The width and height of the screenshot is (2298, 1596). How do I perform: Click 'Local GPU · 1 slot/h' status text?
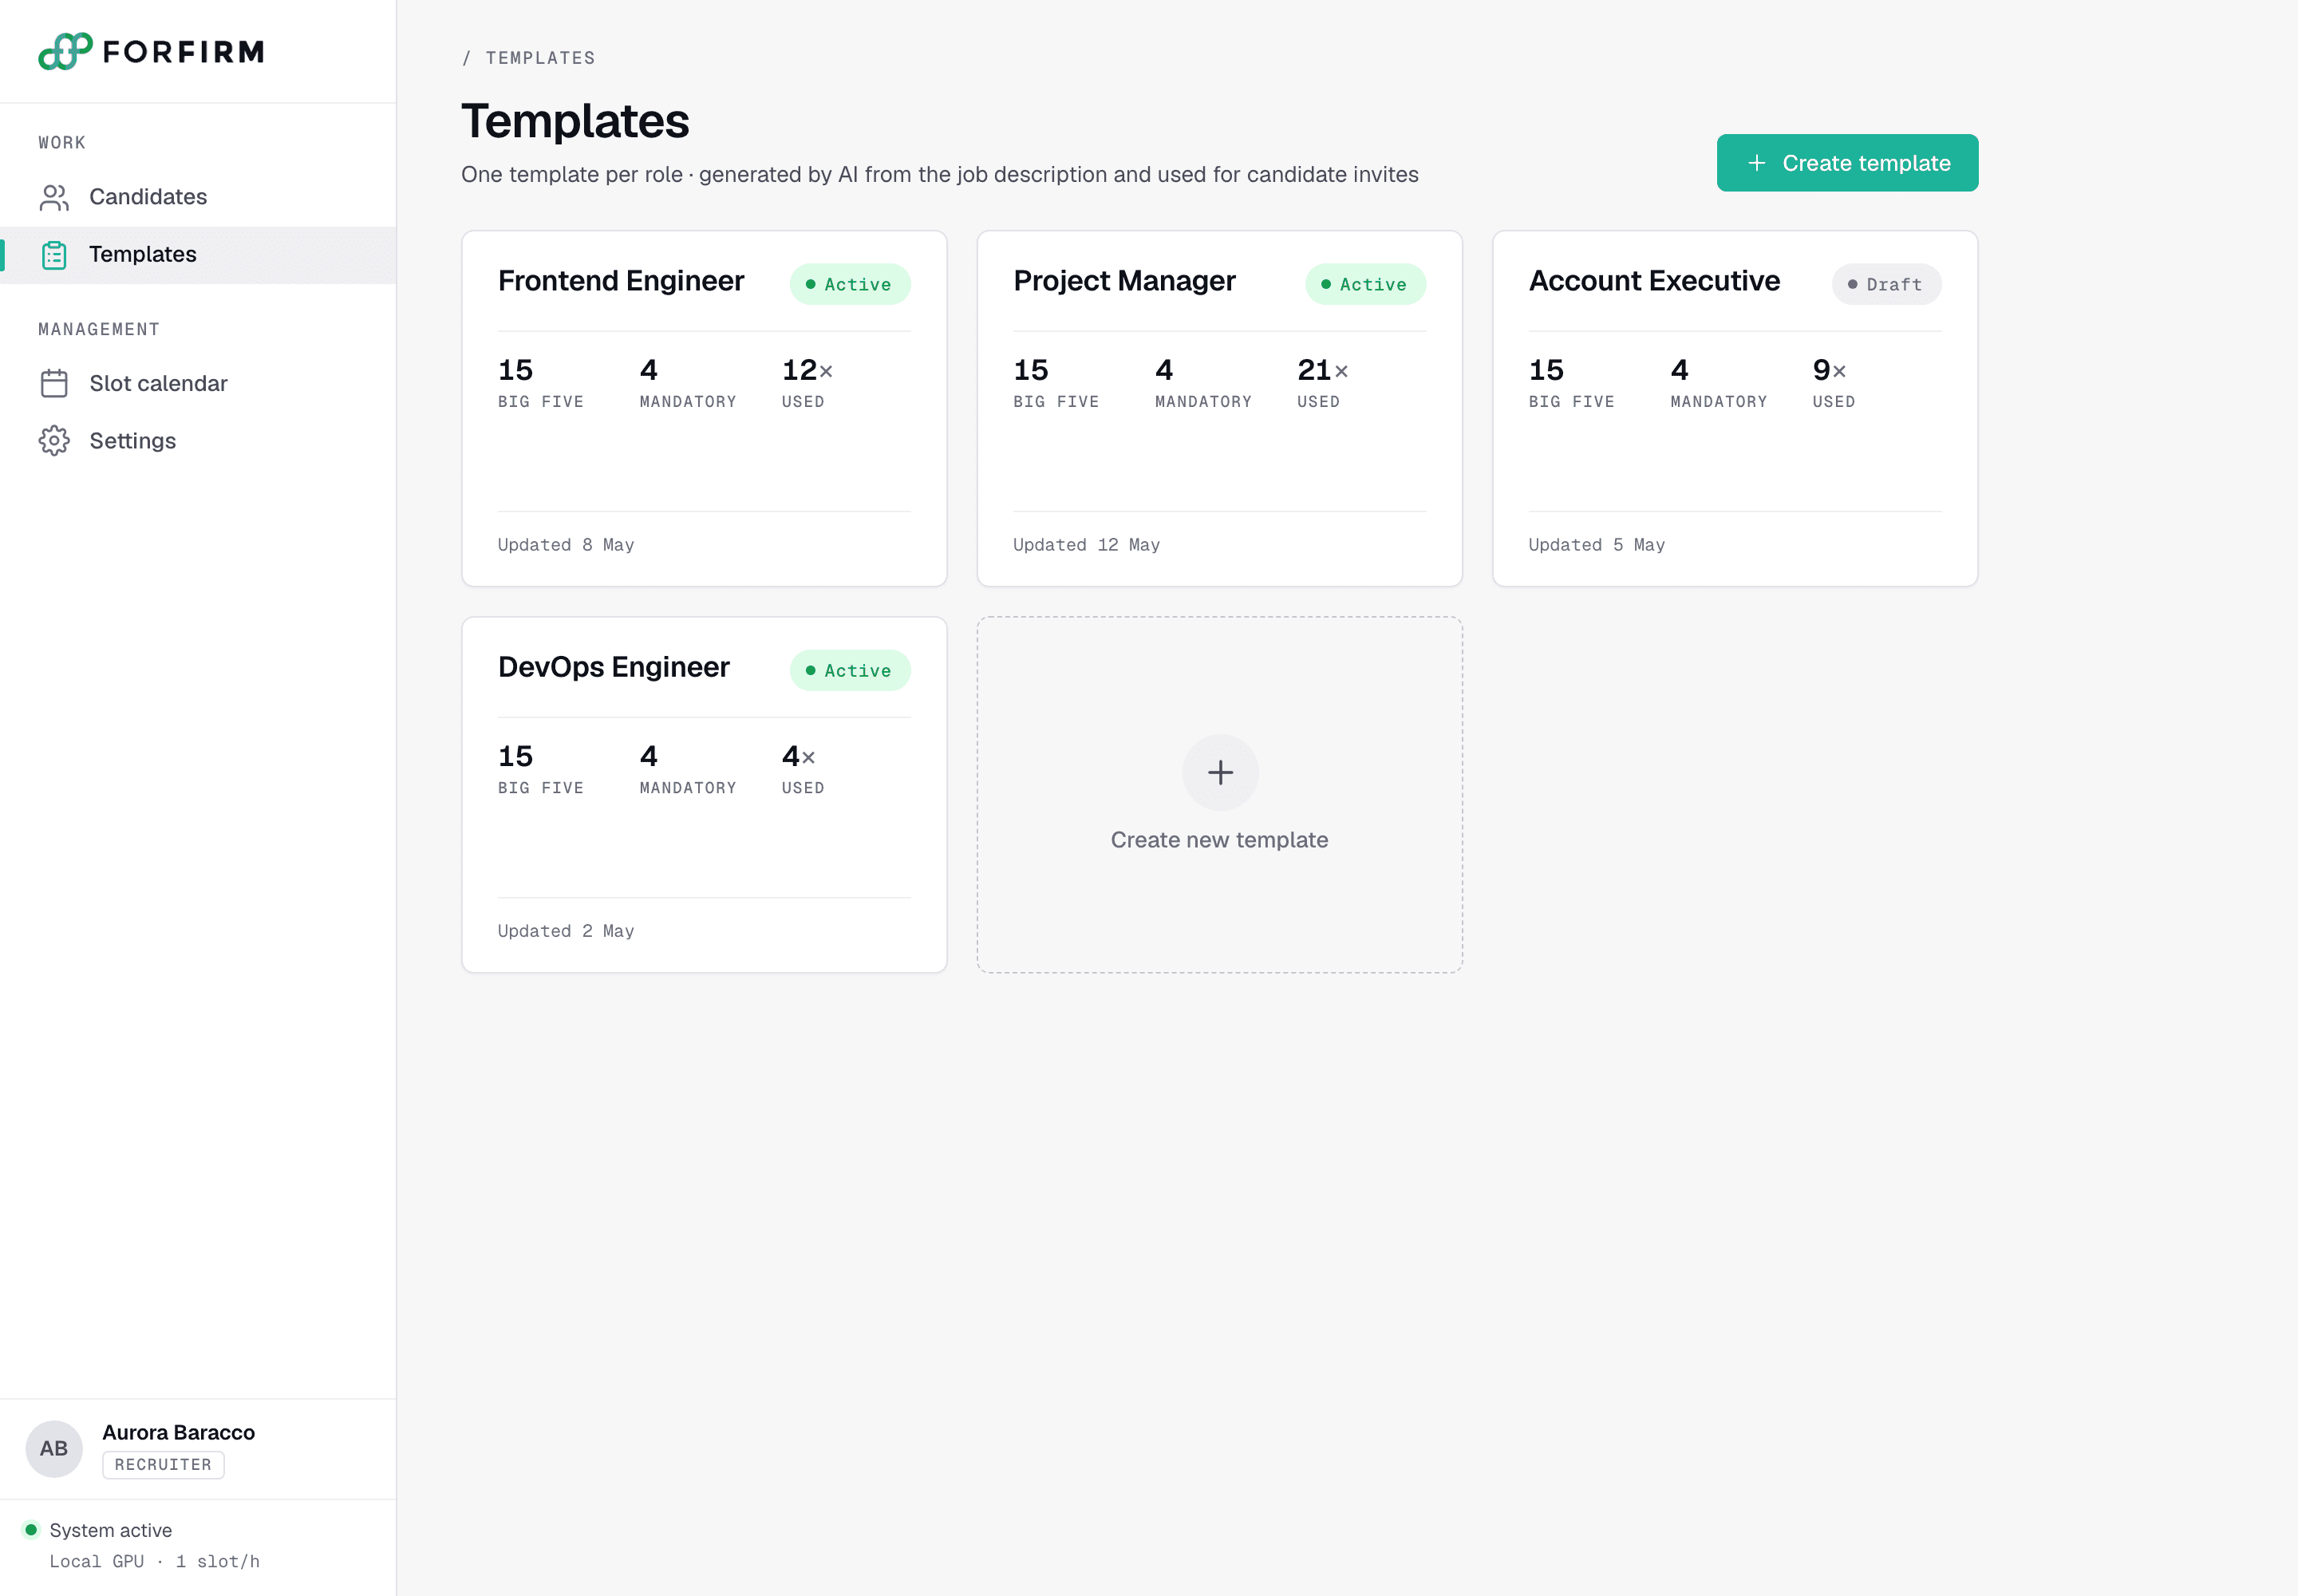(x=155, y=1562)
